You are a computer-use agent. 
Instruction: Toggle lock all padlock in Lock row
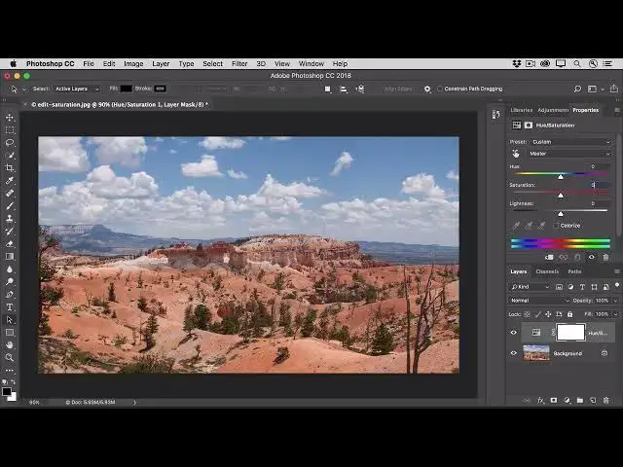coord(569,314)
